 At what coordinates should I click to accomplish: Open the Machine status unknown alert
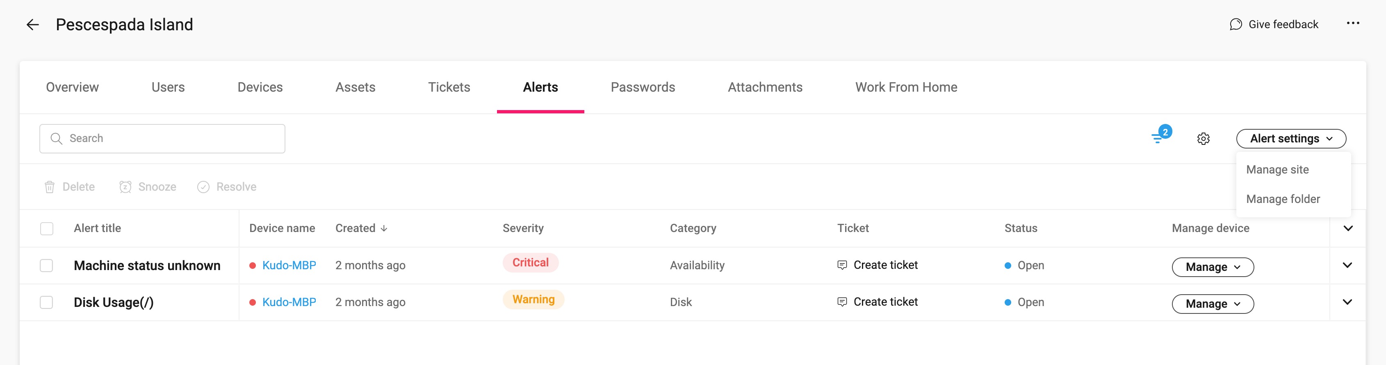click(147, 266)
